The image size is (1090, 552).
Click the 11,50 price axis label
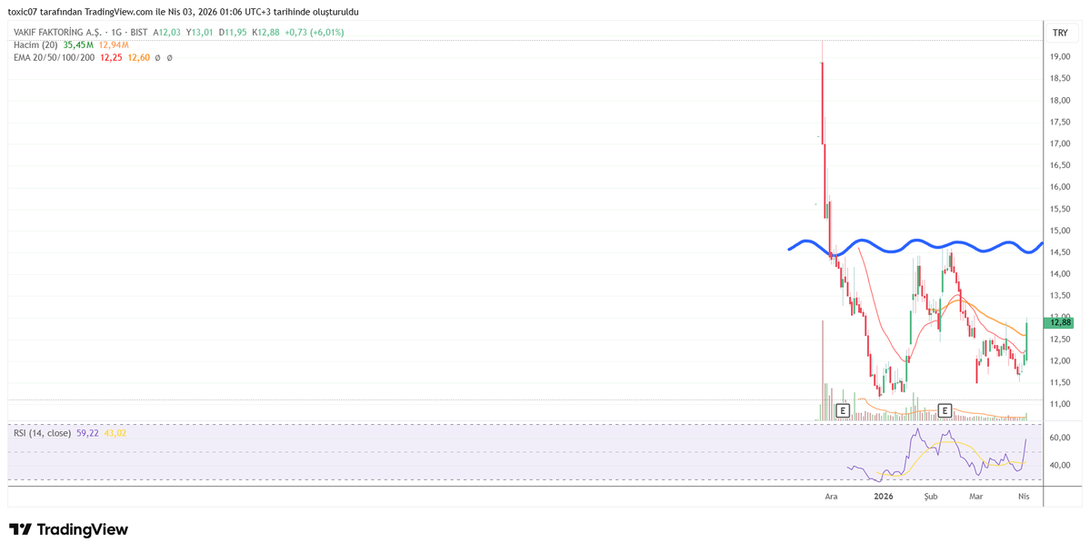1060,382
